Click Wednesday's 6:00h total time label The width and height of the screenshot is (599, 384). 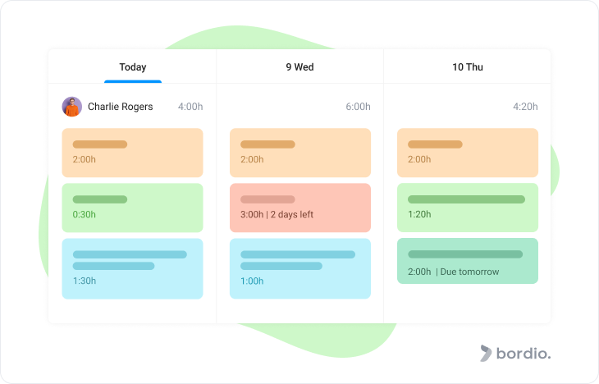[358, 107]
